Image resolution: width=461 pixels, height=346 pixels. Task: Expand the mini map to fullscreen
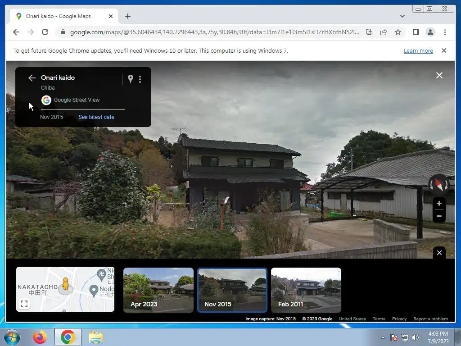tap(24, 304)
